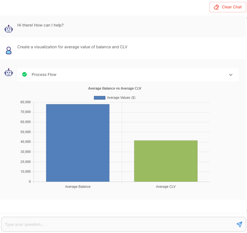Click the send paper-plane icon
Image resolution: width=247 pixels, height=233 pixels.
coord(239,224)
